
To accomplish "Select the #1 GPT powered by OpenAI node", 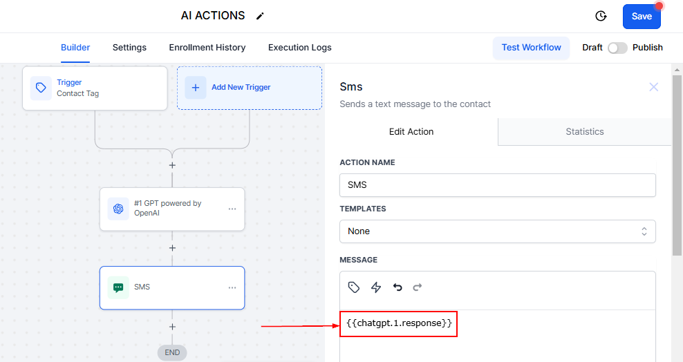I will (x=172, y=209).
